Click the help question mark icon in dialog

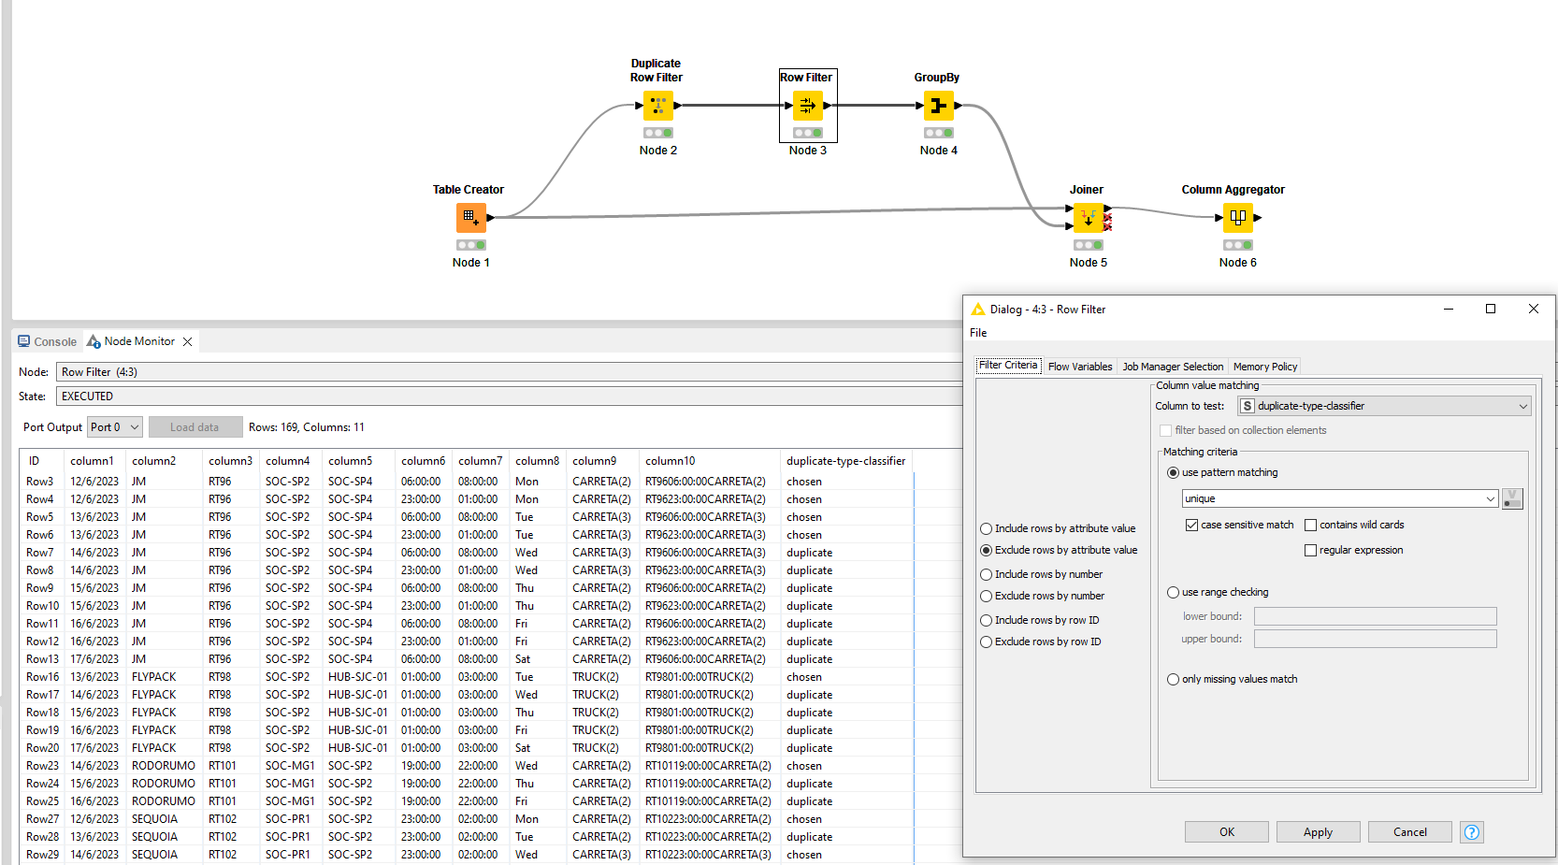tap(1472, 832)
